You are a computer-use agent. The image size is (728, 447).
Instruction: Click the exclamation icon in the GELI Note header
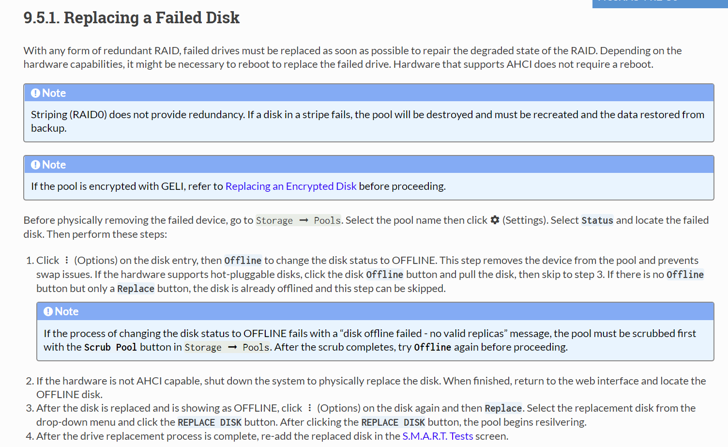click(x=35, y=165)
